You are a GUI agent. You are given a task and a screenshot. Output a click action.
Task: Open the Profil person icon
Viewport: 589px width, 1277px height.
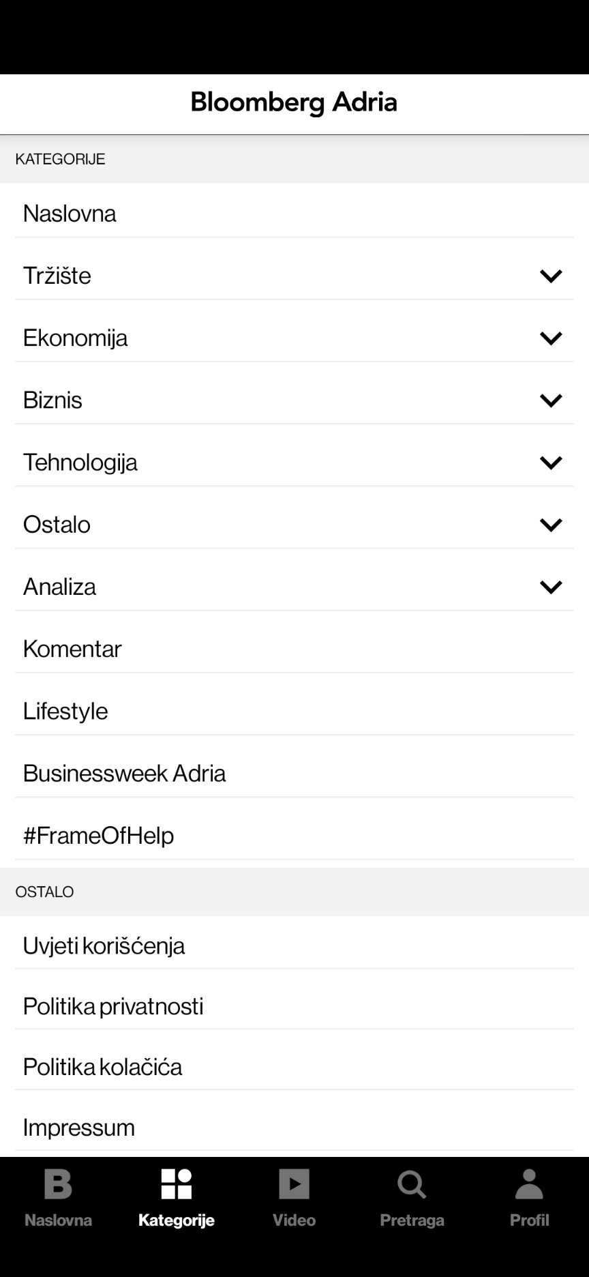click(x=529, y=1184)
